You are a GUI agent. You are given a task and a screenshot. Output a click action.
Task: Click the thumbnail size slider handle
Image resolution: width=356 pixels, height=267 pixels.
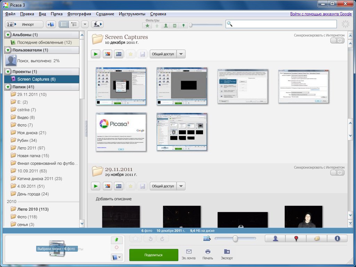pos(235,238)
